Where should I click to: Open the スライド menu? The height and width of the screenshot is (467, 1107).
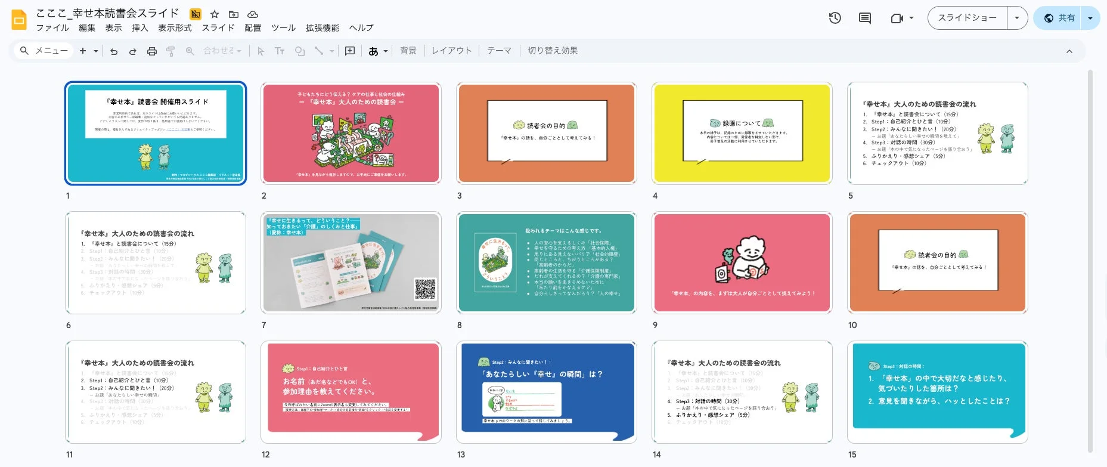pos(218,28)
